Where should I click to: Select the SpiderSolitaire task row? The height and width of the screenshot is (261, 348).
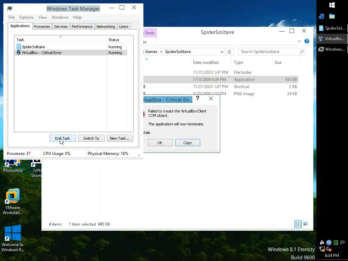pos(71,47)
